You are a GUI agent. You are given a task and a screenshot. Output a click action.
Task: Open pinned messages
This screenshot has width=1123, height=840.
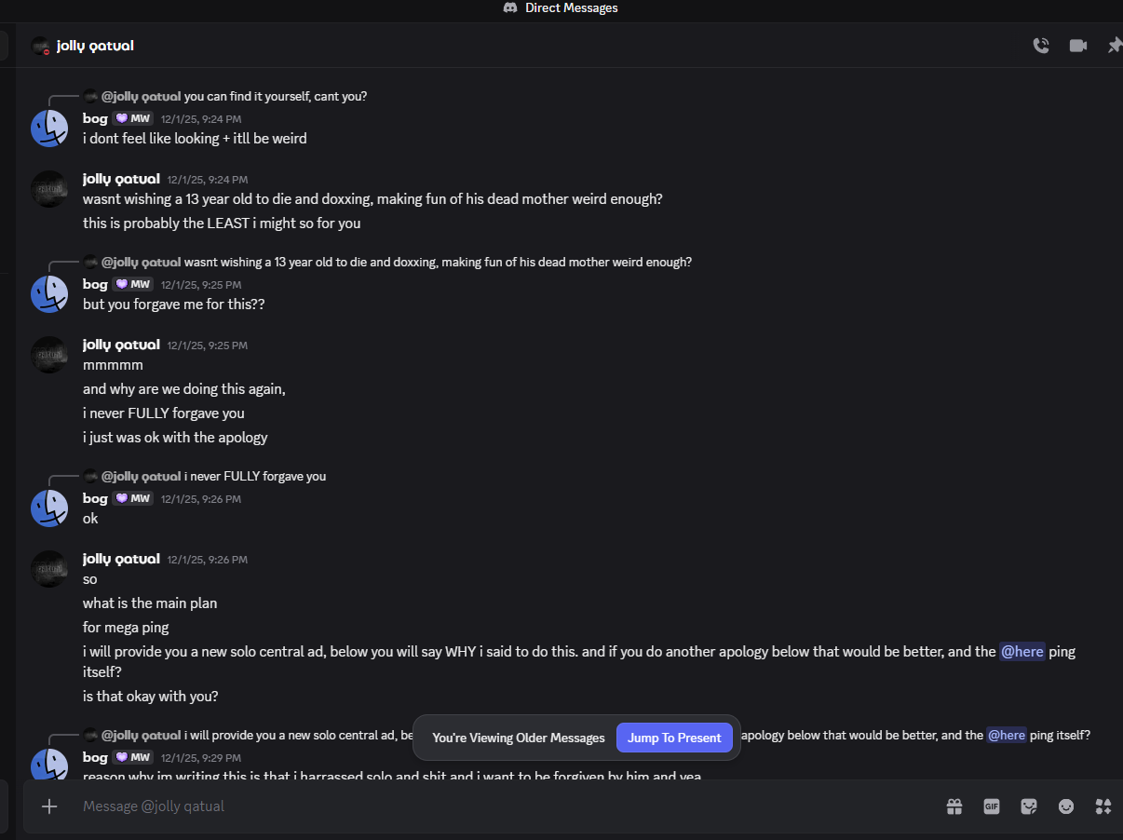1114,46
